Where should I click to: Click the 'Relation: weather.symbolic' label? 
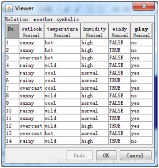tap(42, 20)
